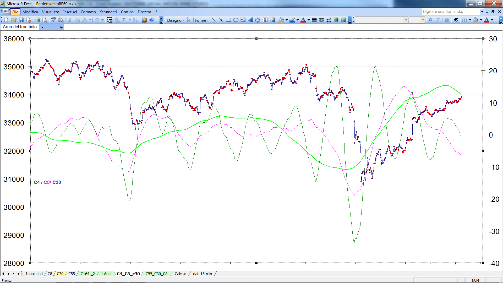The height and width of the screenshot is (283, 503).
Task: Click the Arrow Style icon
Action: click(329, 20)
